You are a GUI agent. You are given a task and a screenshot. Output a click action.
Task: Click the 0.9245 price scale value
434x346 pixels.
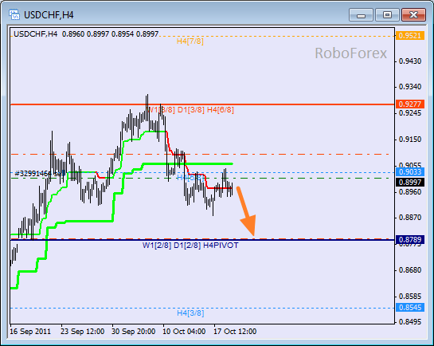pos(410,113)
